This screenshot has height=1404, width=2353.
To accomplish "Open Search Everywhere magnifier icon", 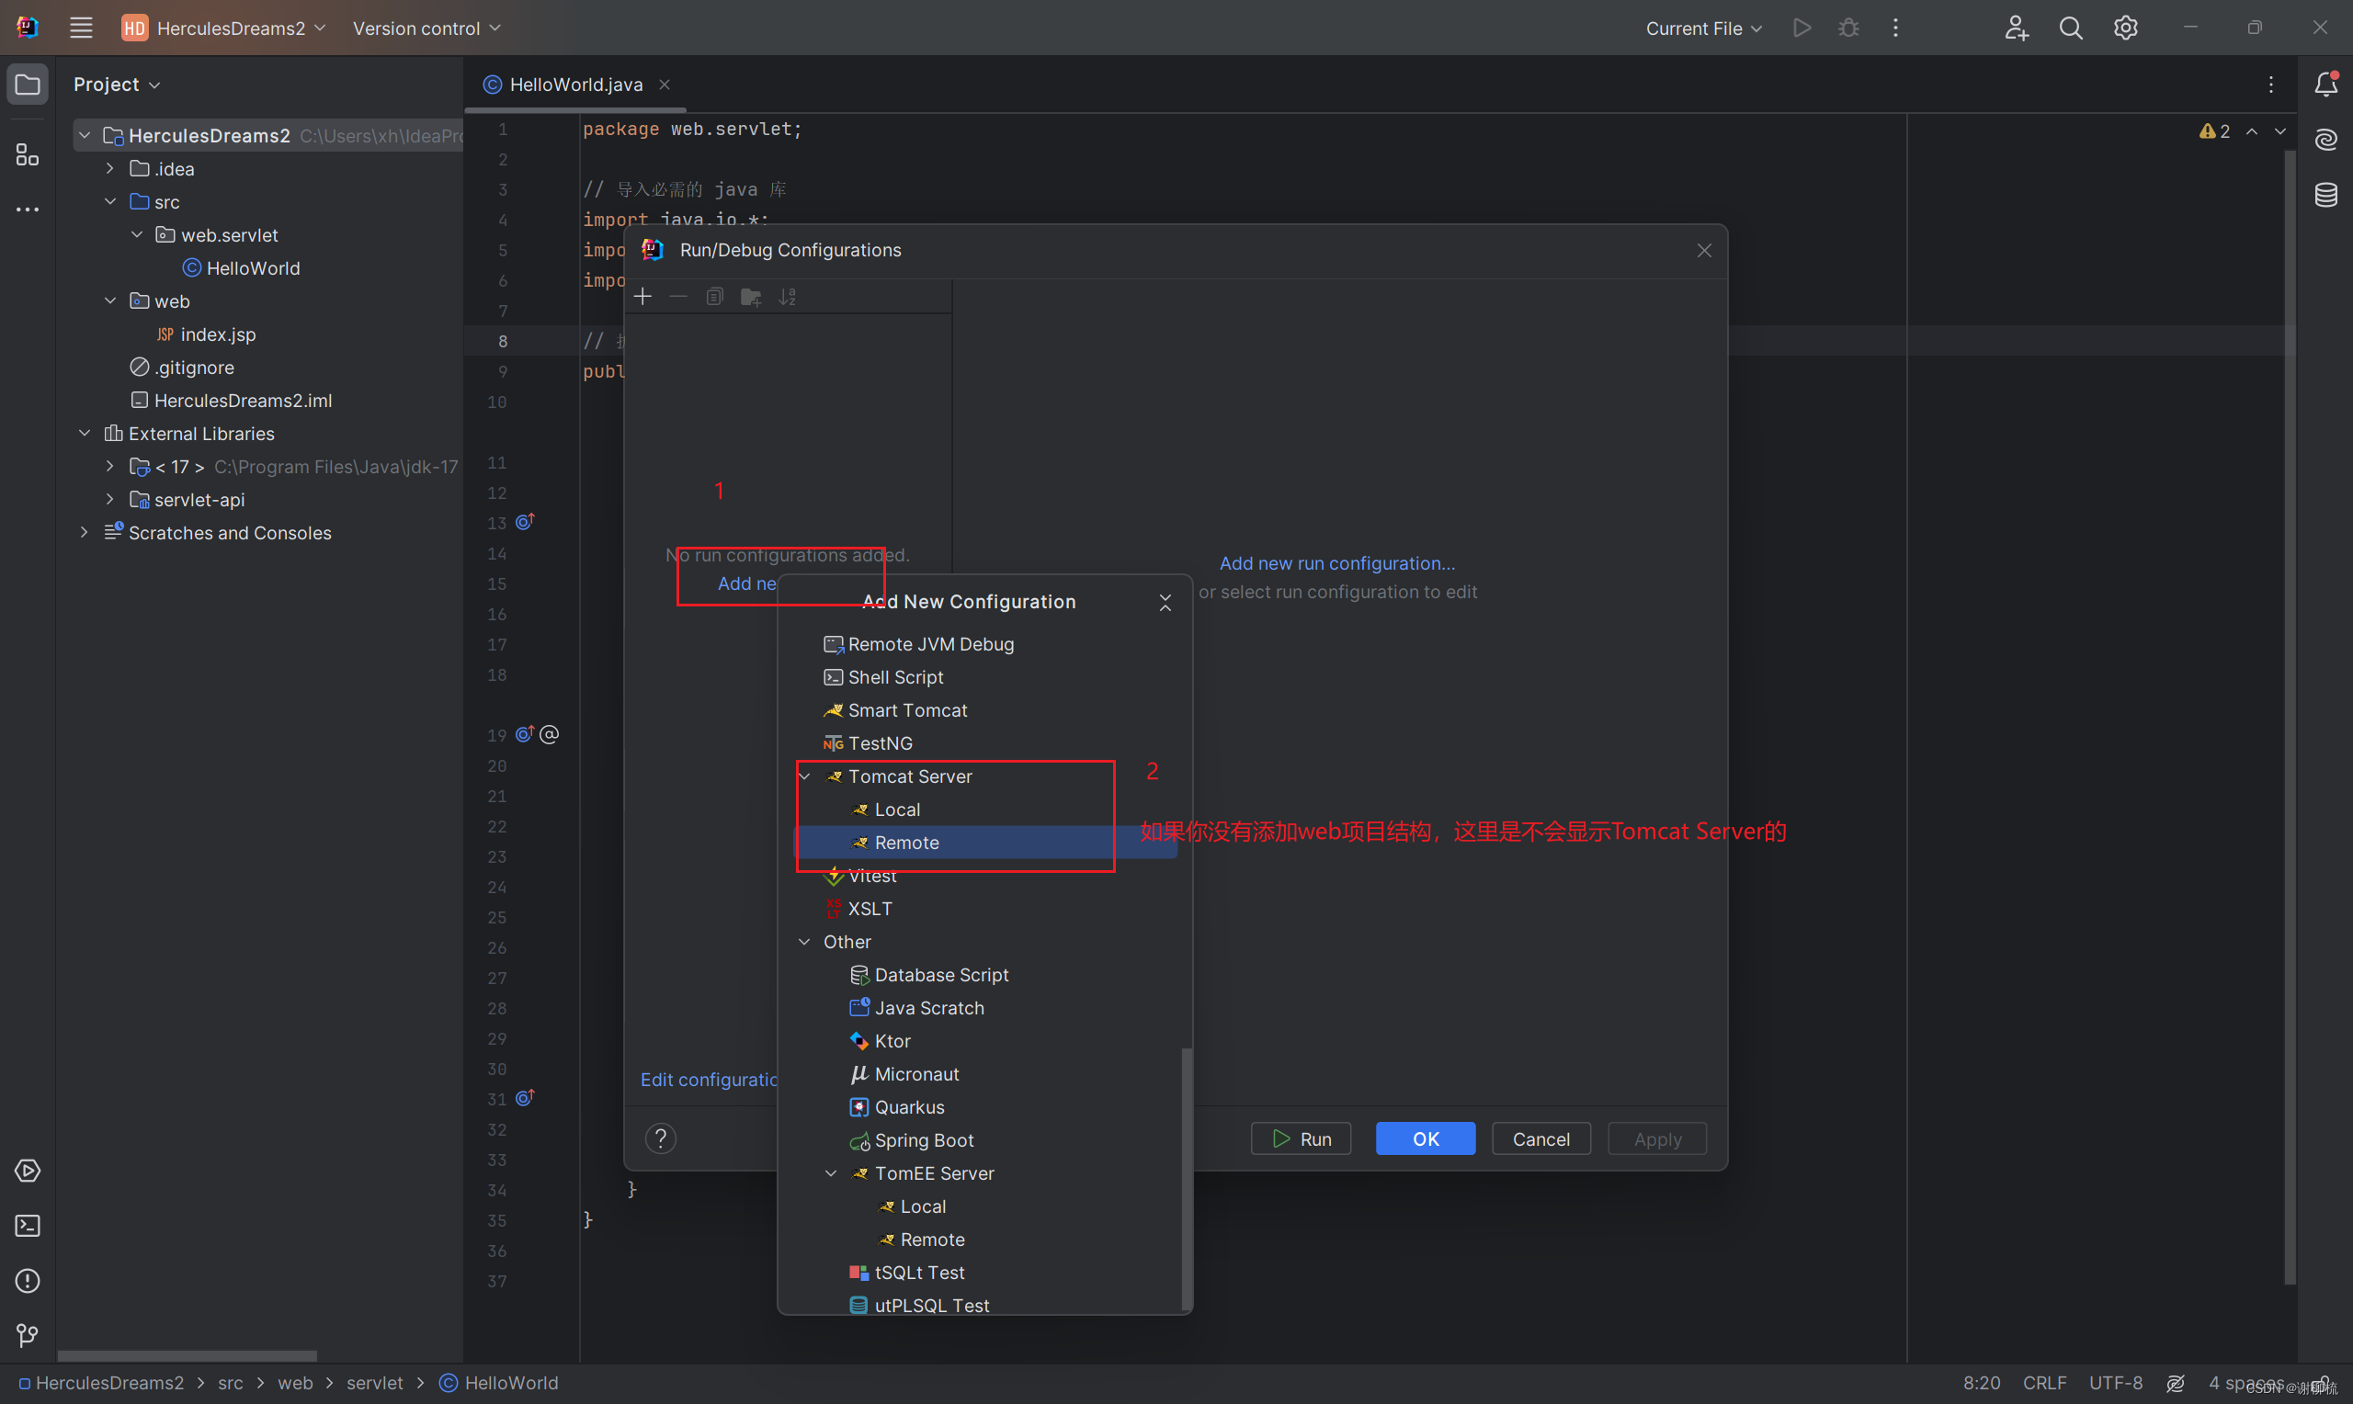I will pos(2071,28).
